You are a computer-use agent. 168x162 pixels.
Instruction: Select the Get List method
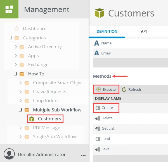[x=108, y=128]
